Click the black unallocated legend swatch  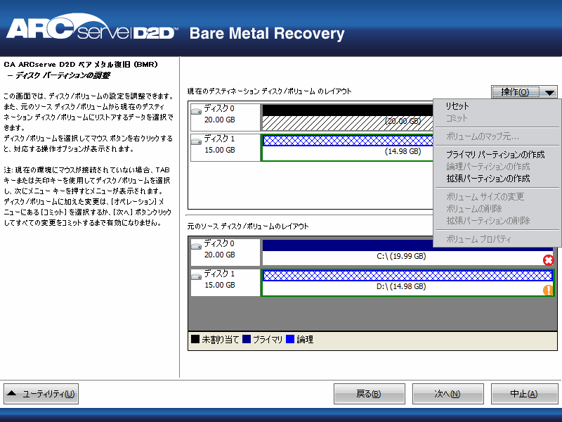195,339
